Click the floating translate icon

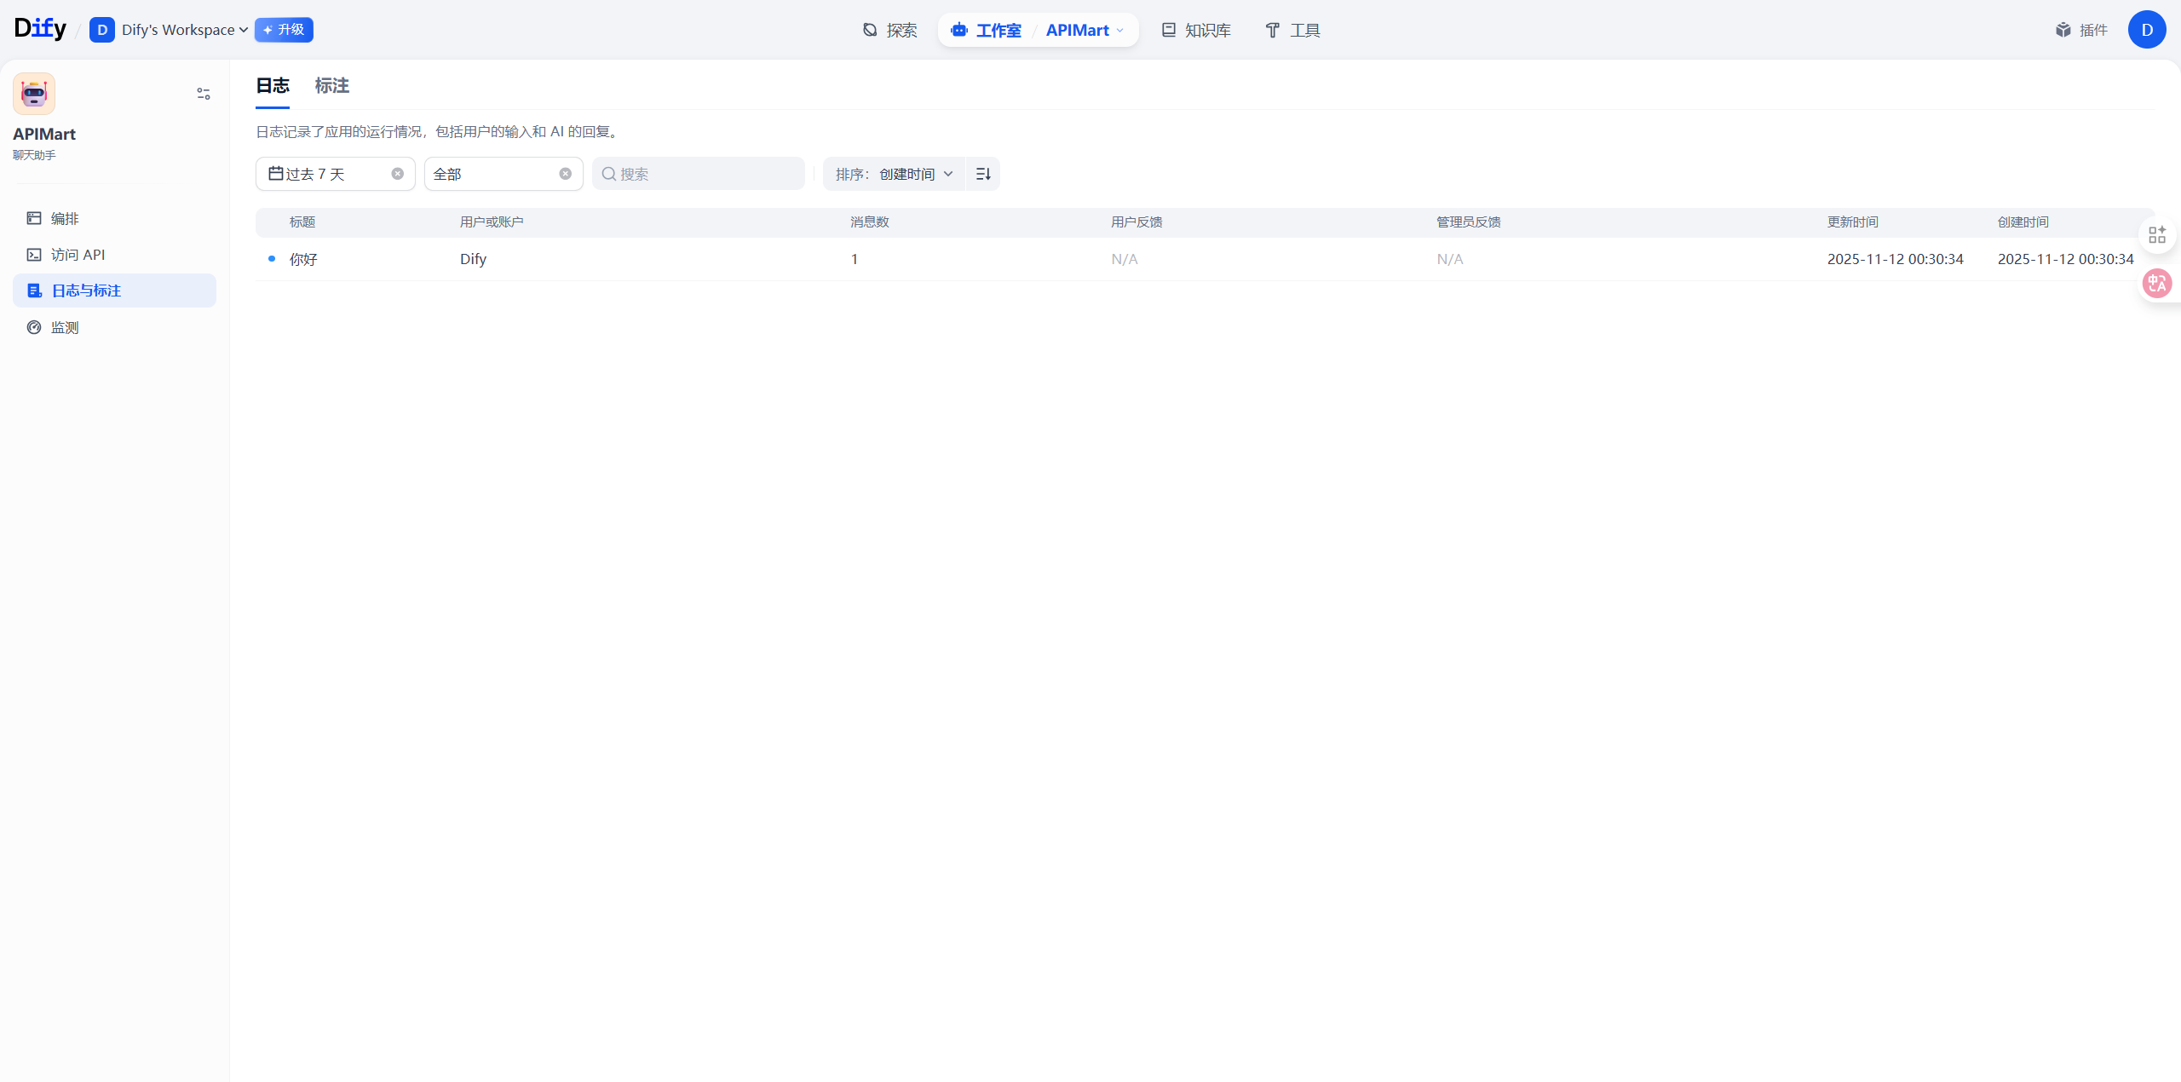(2156, 283)
